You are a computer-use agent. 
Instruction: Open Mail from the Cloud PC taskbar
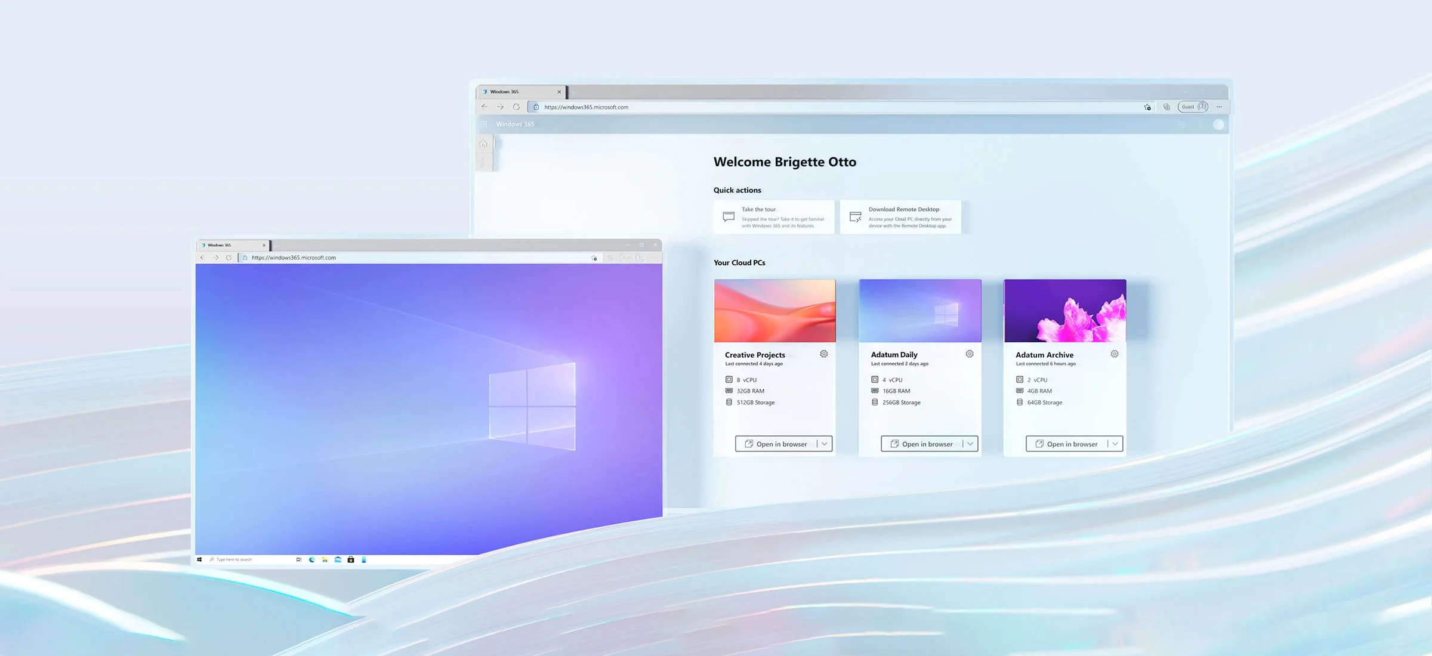tap(338, 559)
